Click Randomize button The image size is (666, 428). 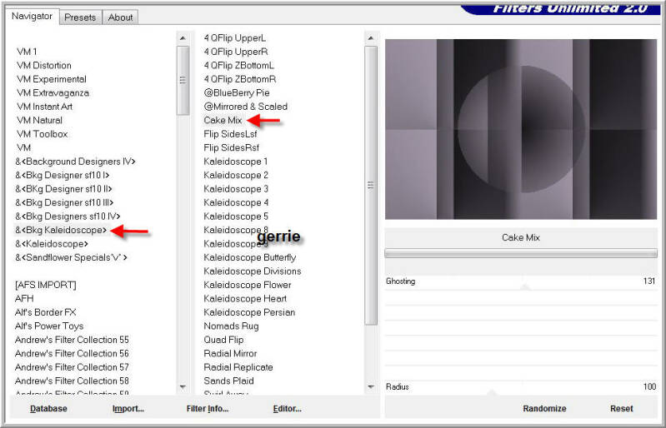pyautogui.click(x=544, y=409)
